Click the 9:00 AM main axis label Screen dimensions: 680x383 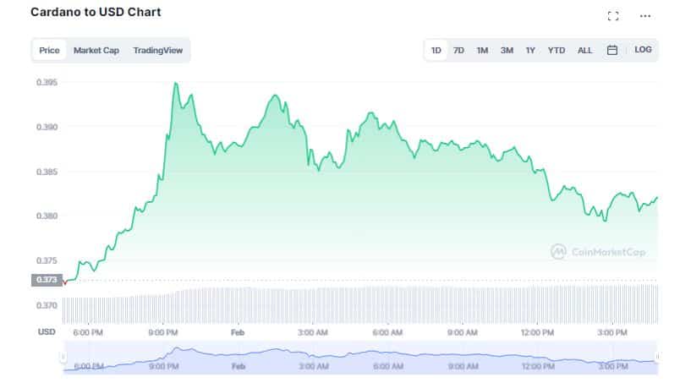[463, 332]
